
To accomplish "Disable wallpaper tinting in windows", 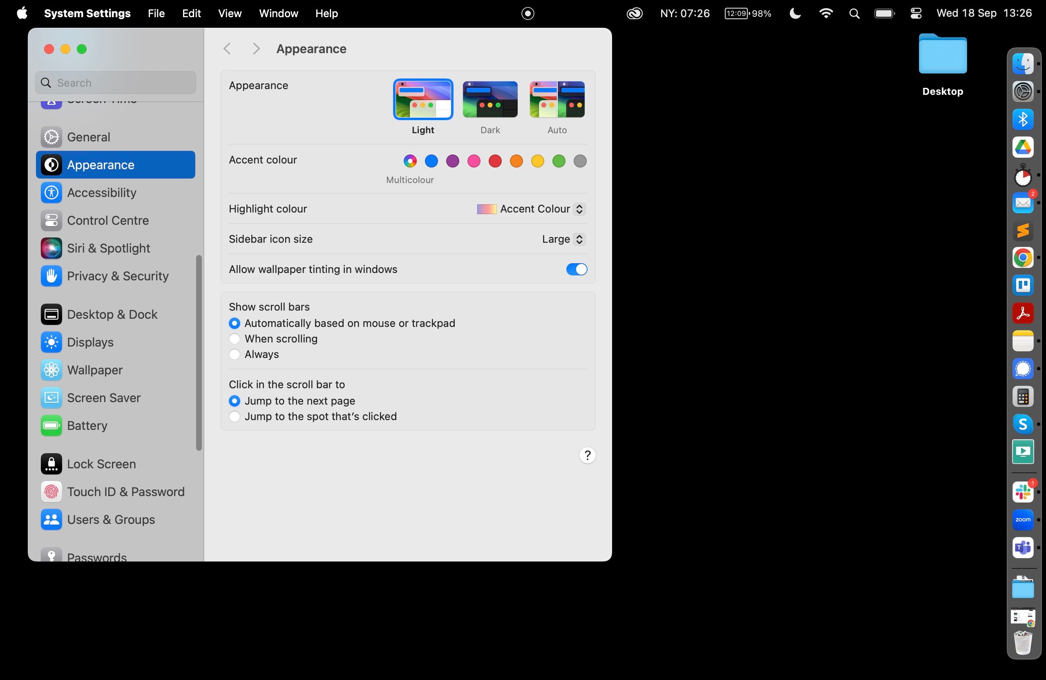I will (576, 269).
